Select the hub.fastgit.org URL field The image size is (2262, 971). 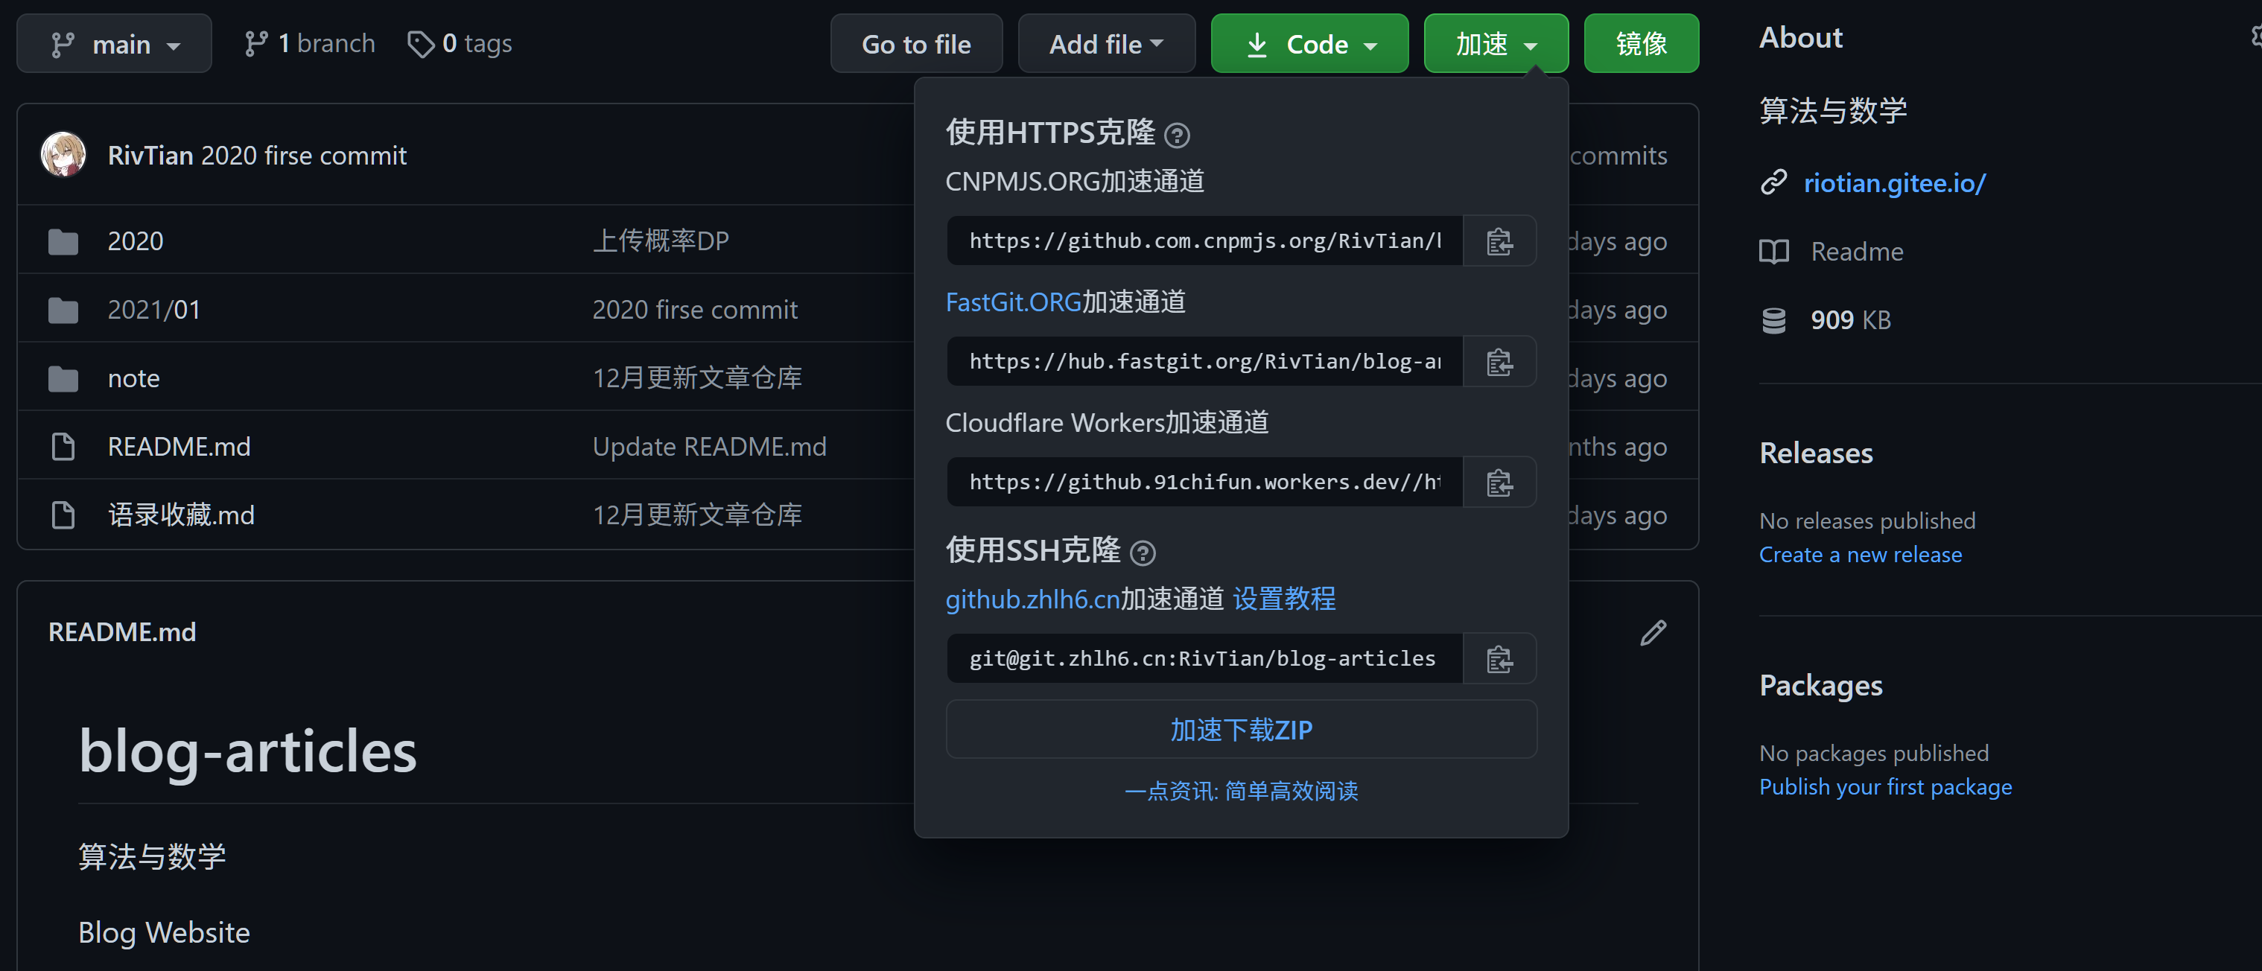coord(1205,362)
